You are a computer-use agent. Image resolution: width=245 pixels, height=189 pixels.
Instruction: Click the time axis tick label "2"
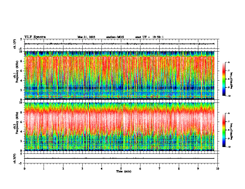click(63, 169)
